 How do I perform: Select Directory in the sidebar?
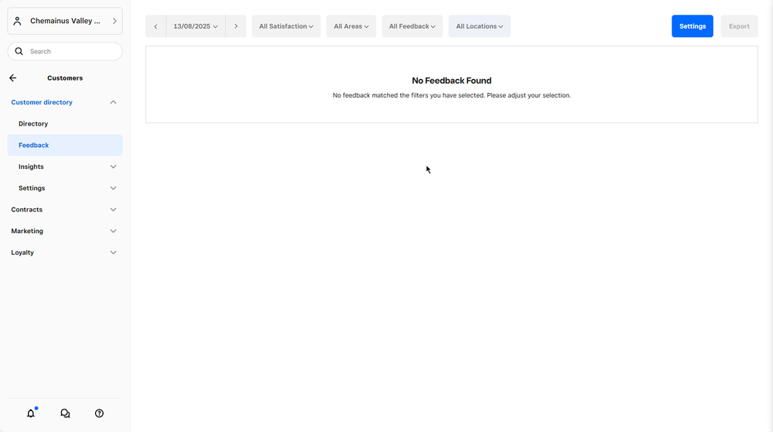tap(33, 124)
